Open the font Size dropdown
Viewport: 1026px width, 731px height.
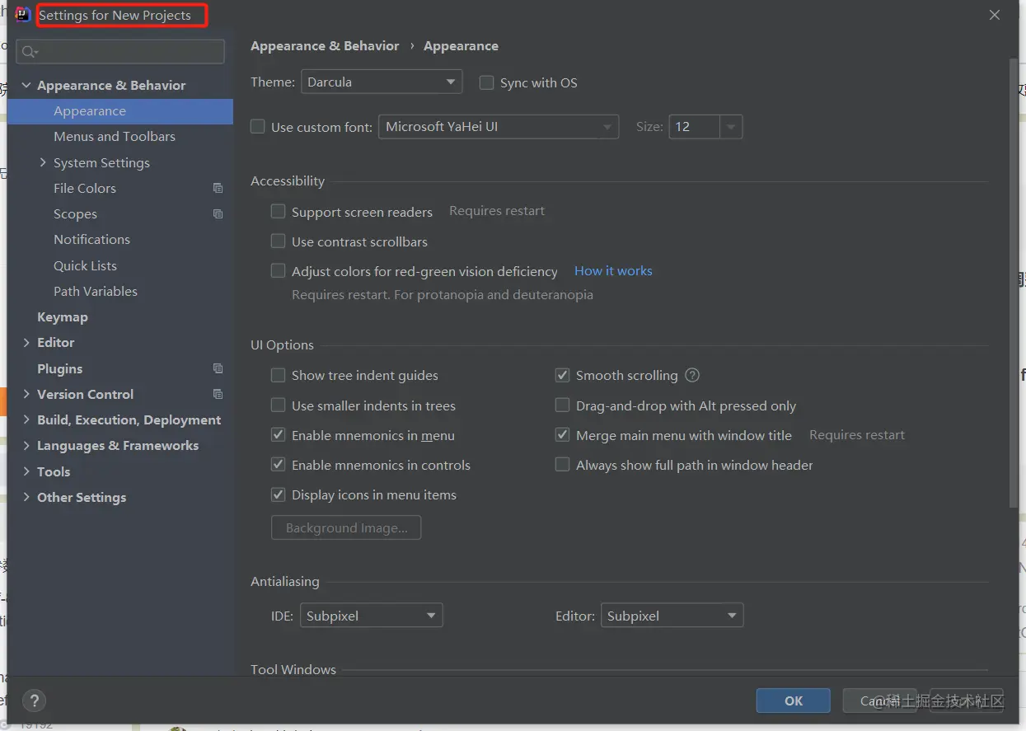(x=732, y=127)
